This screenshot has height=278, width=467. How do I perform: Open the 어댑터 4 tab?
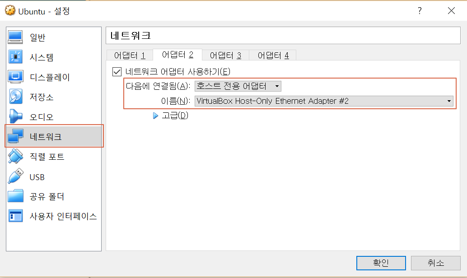[x=273, y=56]
